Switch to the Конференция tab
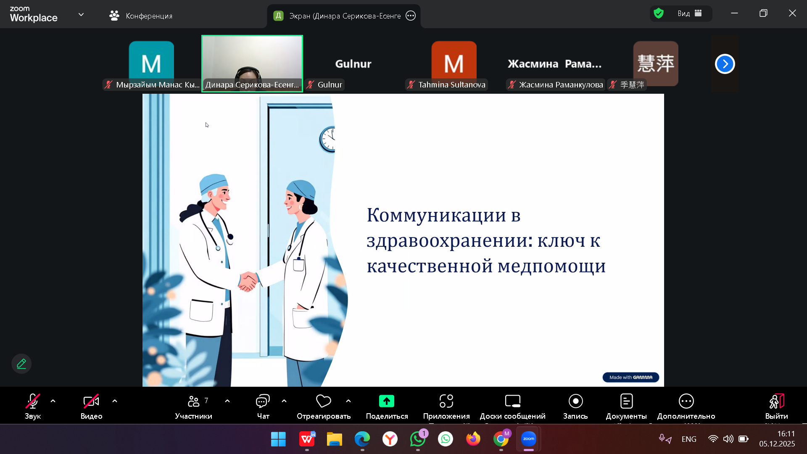This screenshot has width=807, height=454. (x=141, y=16)
